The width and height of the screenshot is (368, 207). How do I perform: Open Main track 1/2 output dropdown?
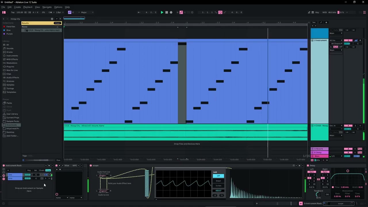[x=336, y=156]
